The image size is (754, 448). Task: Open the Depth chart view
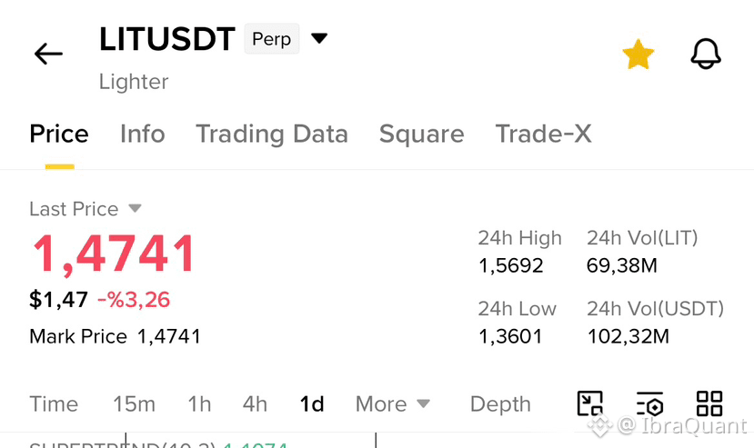(x=500, y=403)
